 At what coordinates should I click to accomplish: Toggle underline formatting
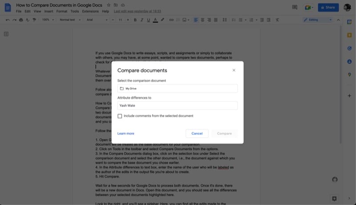click(149, 20)
